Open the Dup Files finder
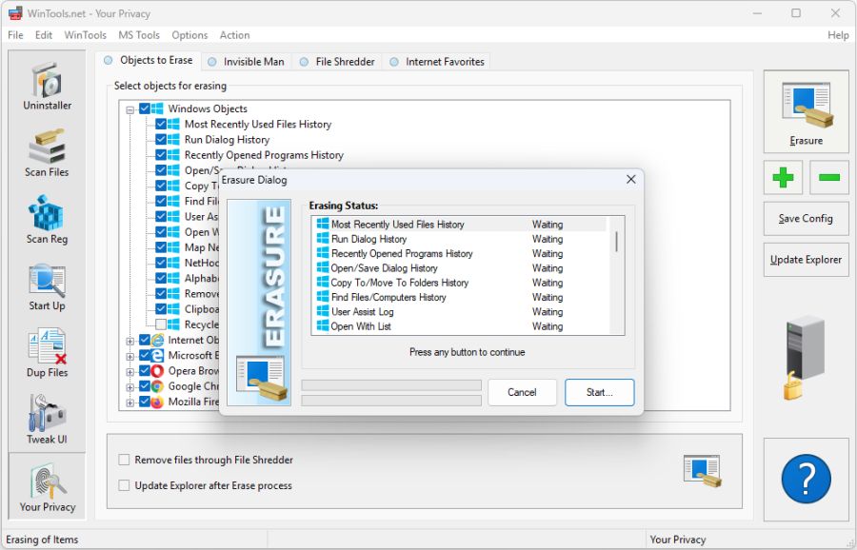Viewport: 857px width, 550px height. tap(46, 352)
